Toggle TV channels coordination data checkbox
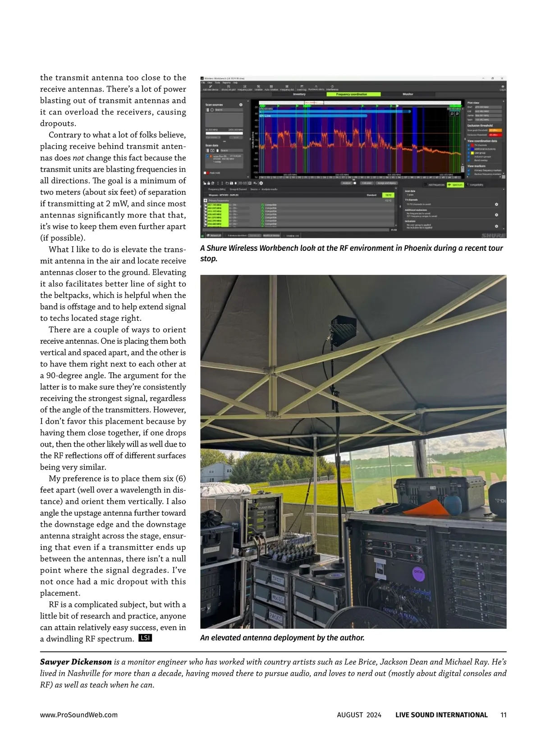This screenshot has width=541, height=739. point(469,145)
